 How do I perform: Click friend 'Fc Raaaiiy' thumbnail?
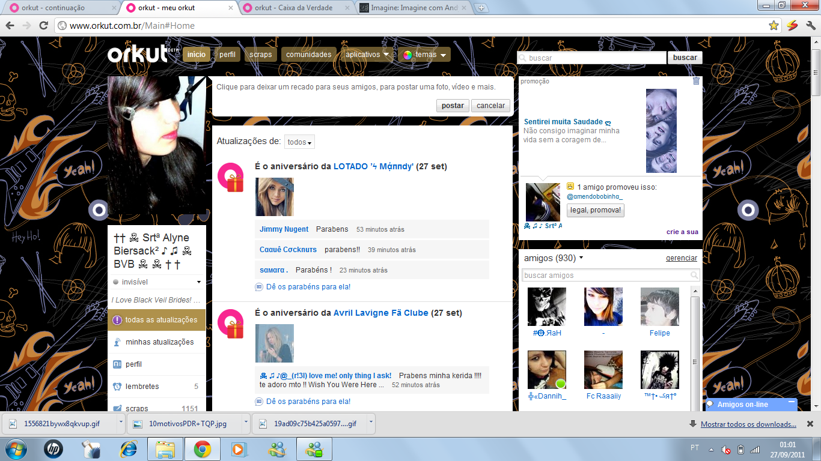603,370
